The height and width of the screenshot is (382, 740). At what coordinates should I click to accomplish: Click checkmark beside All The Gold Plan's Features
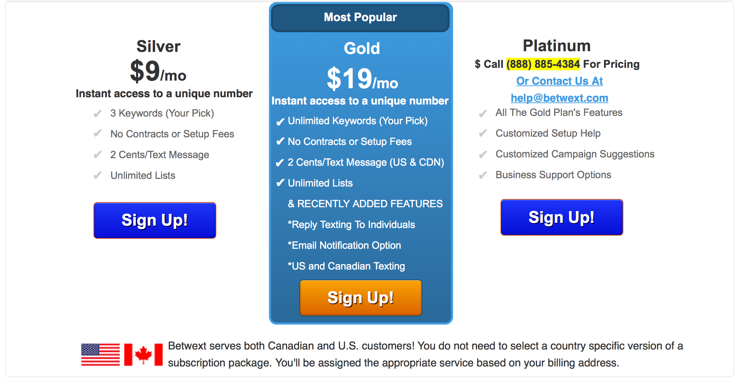click(x=483, y=113)
